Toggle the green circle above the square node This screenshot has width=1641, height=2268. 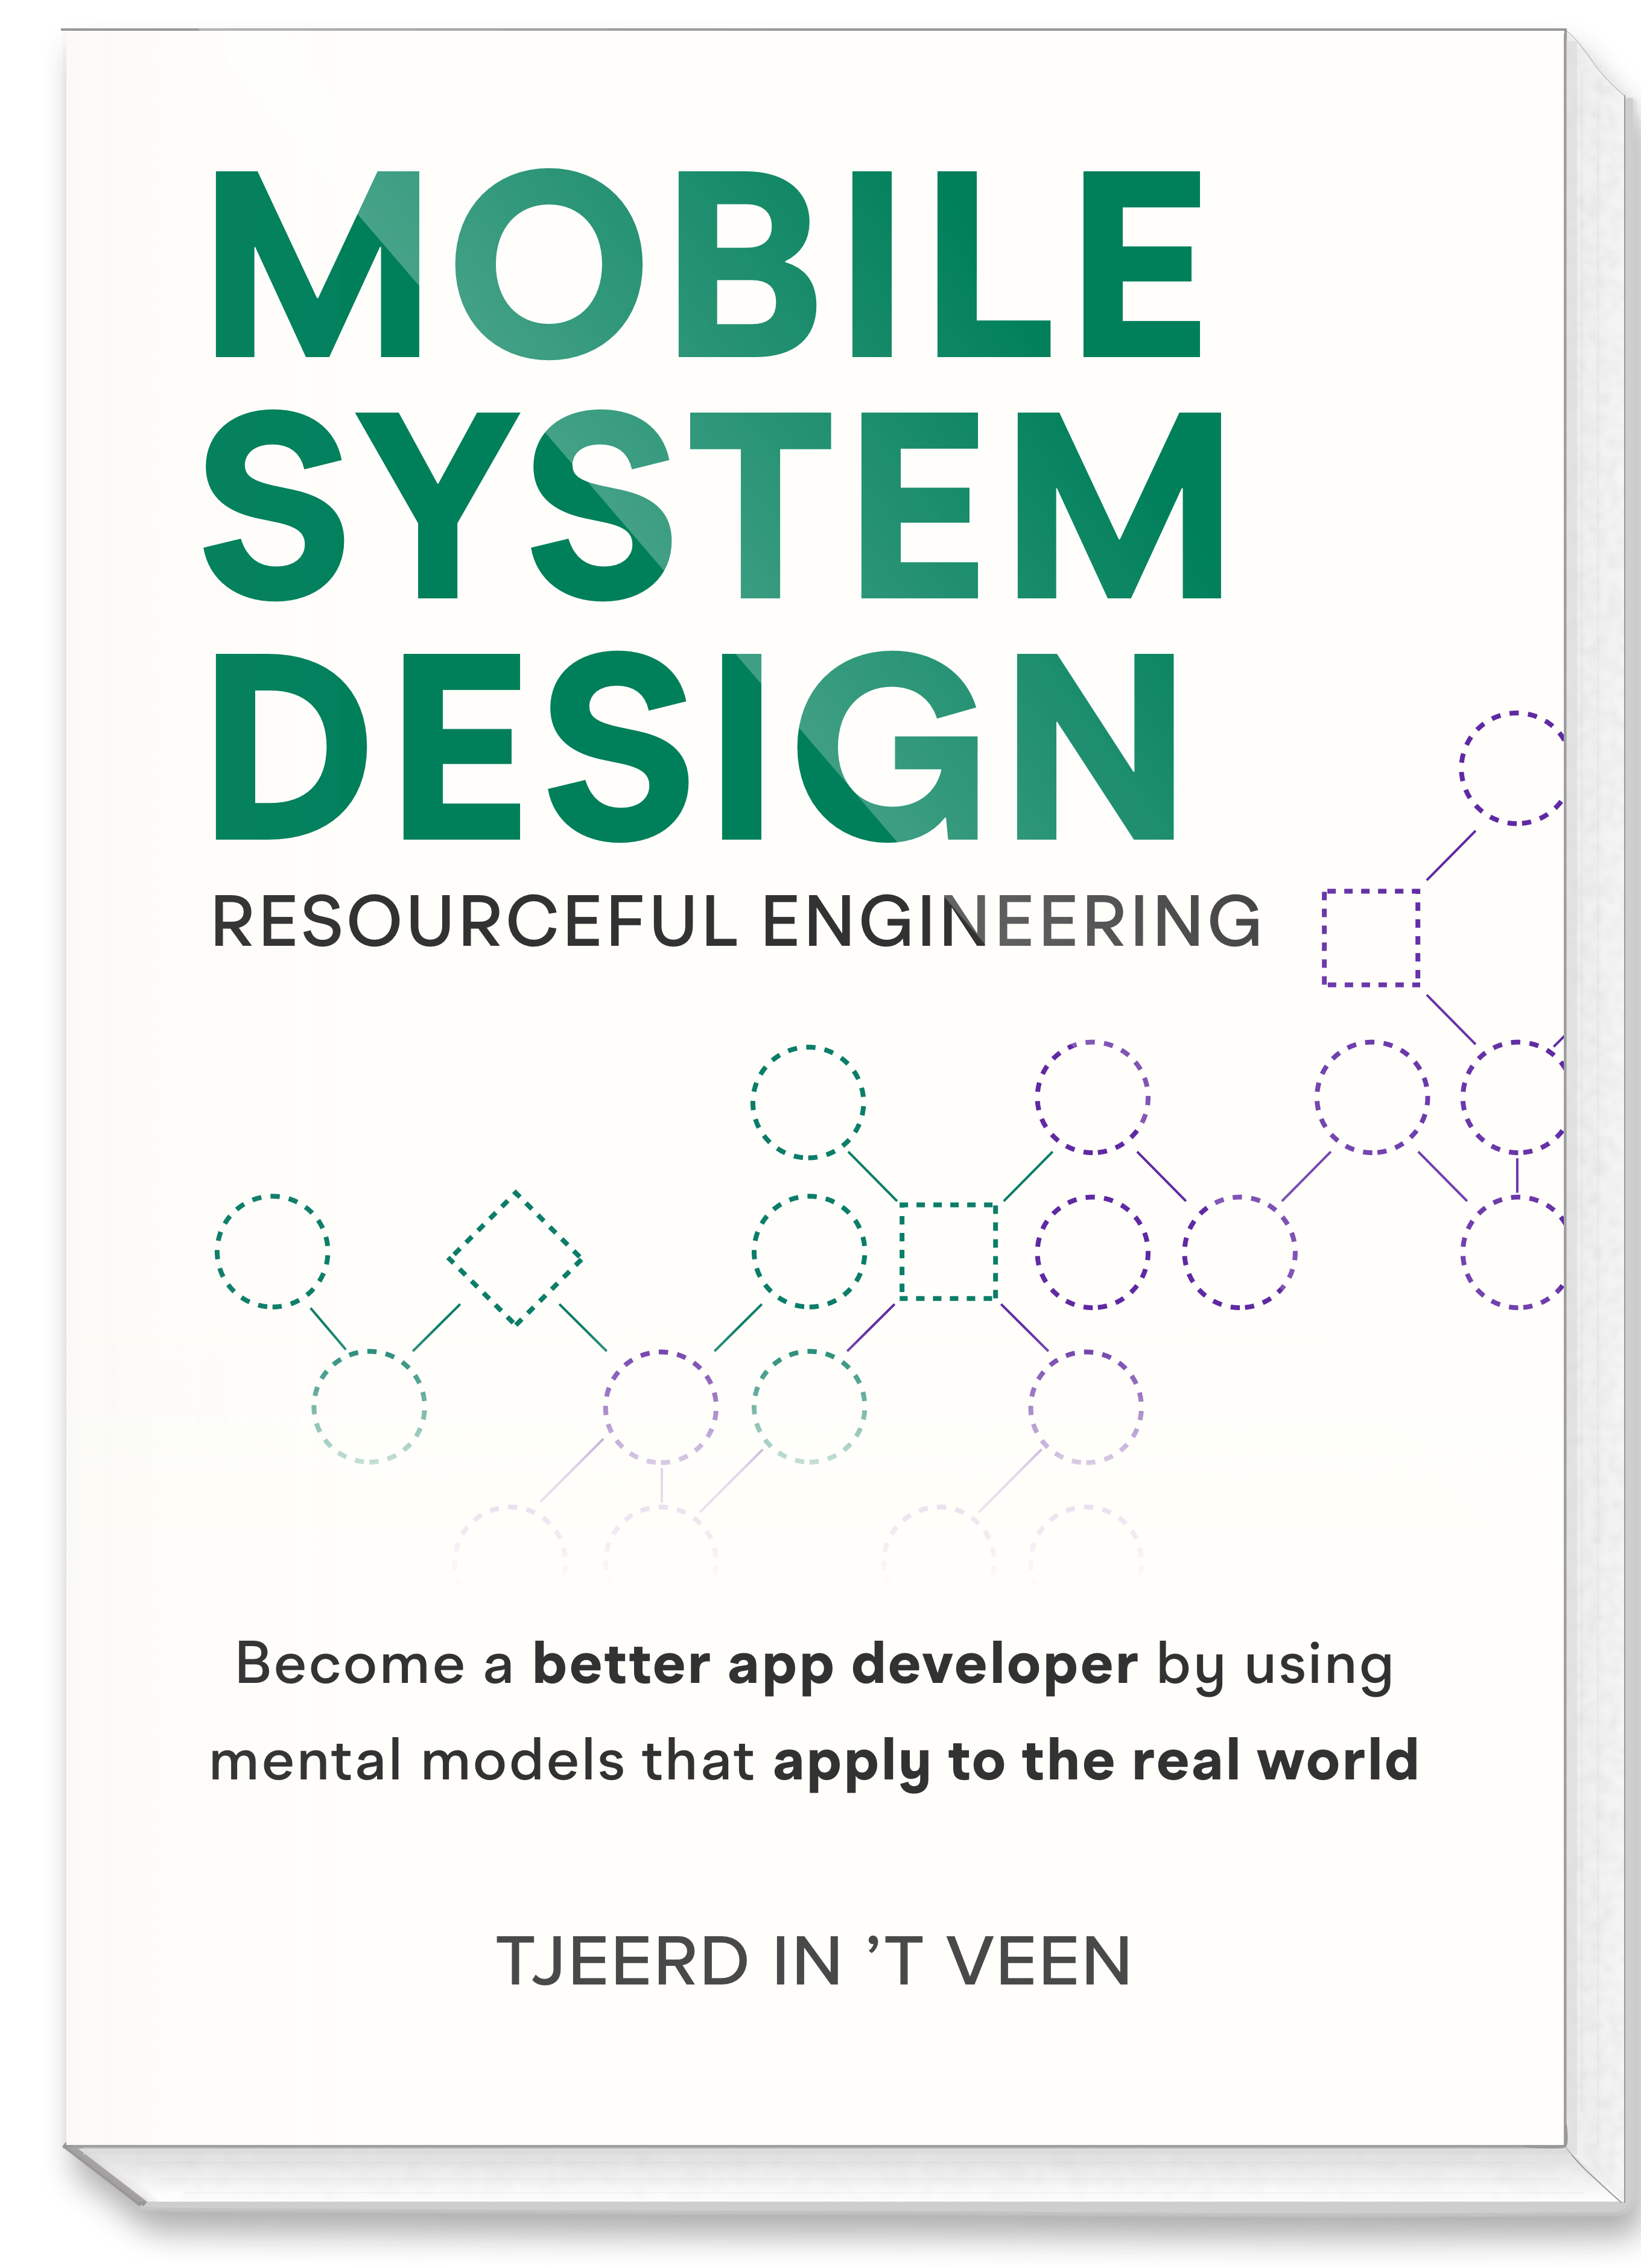click(808, 1100)
